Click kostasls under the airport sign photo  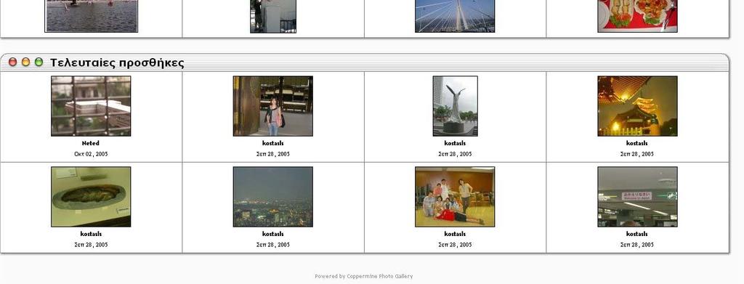pyautogui.click(x=637, y=234)
